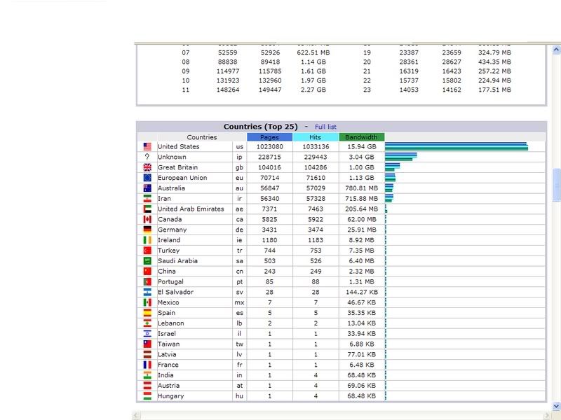Click the Taiwan flag icon
Screen dimensions: 561x420
pos(147,344)
